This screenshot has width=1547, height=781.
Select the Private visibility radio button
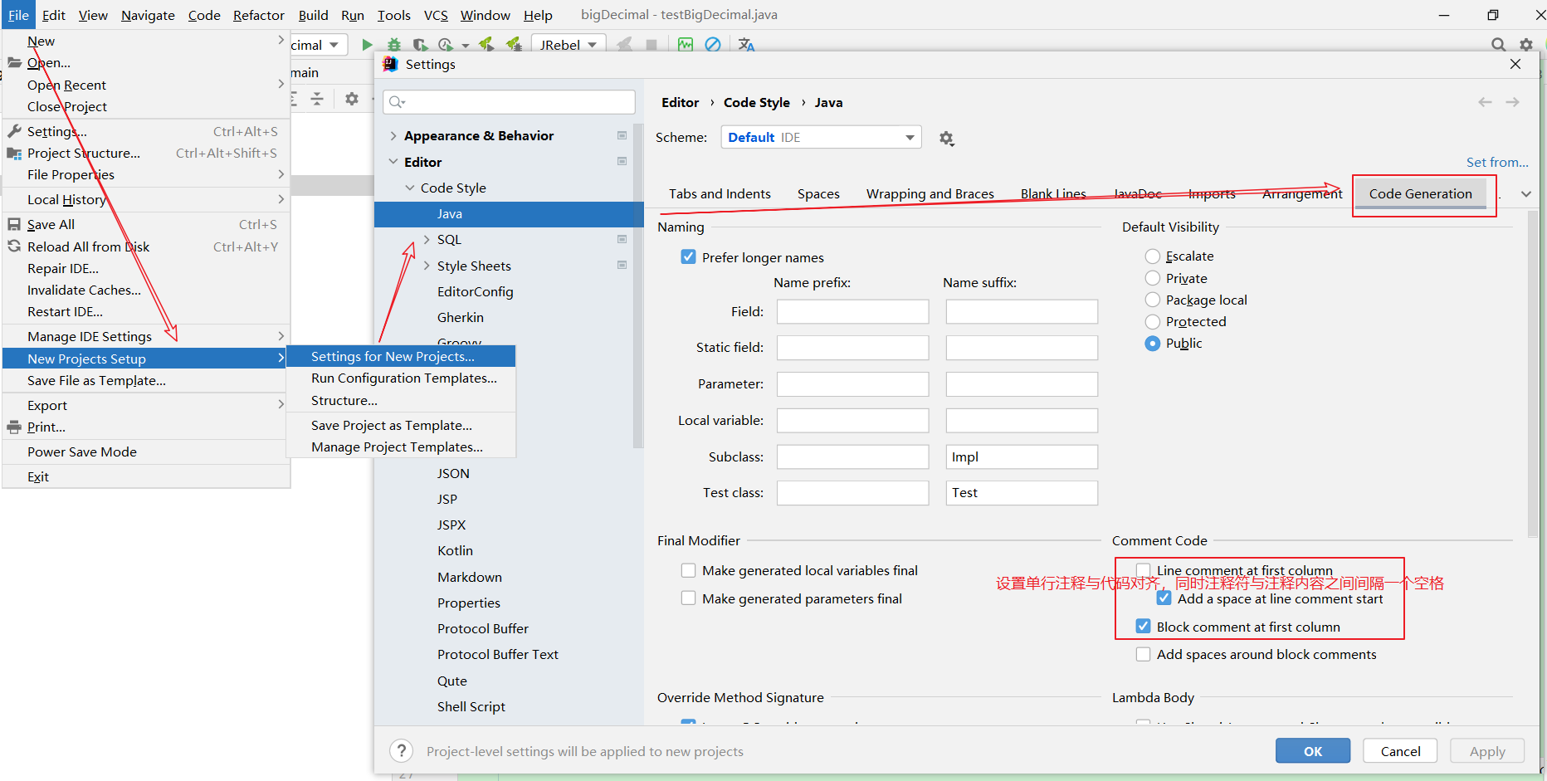[1153, 278]
